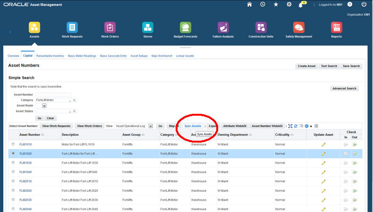373x212 pixels.
Task: Select the radio button for FLM1030
Action: point(13,163)
